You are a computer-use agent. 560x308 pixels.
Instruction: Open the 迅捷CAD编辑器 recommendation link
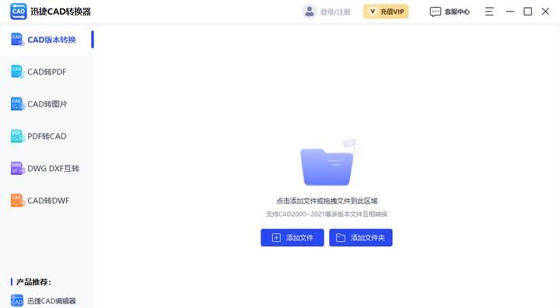pyautogui.click(x=51, y=301)
